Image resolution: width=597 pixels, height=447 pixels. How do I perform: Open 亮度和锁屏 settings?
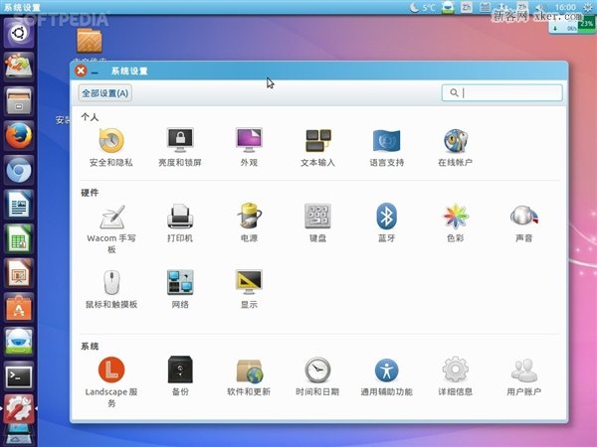tap(180, 147)
